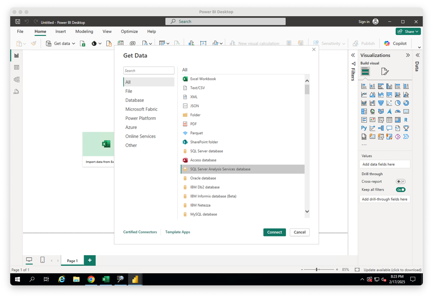Select the Azure map arrow visual
433x298 pixels.
pyautogui.click(x=389, y=111)
